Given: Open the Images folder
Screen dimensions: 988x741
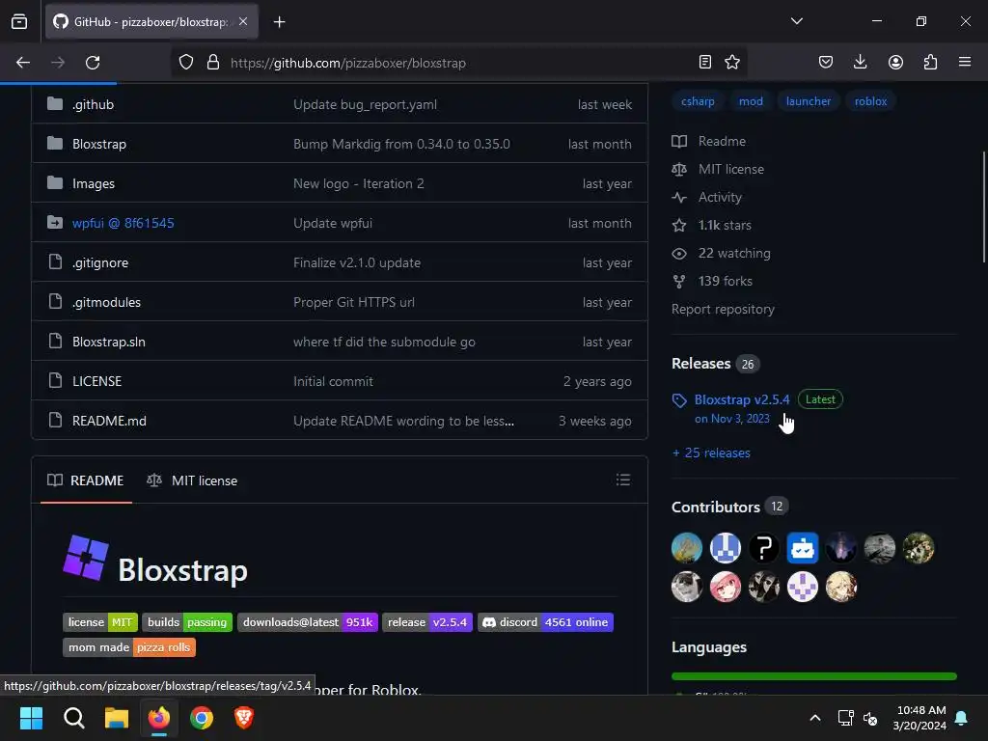Looking at the screenshot, I should pos(94,183).
